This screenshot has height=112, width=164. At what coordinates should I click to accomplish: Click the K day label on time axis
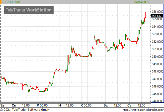coord(82,105)
